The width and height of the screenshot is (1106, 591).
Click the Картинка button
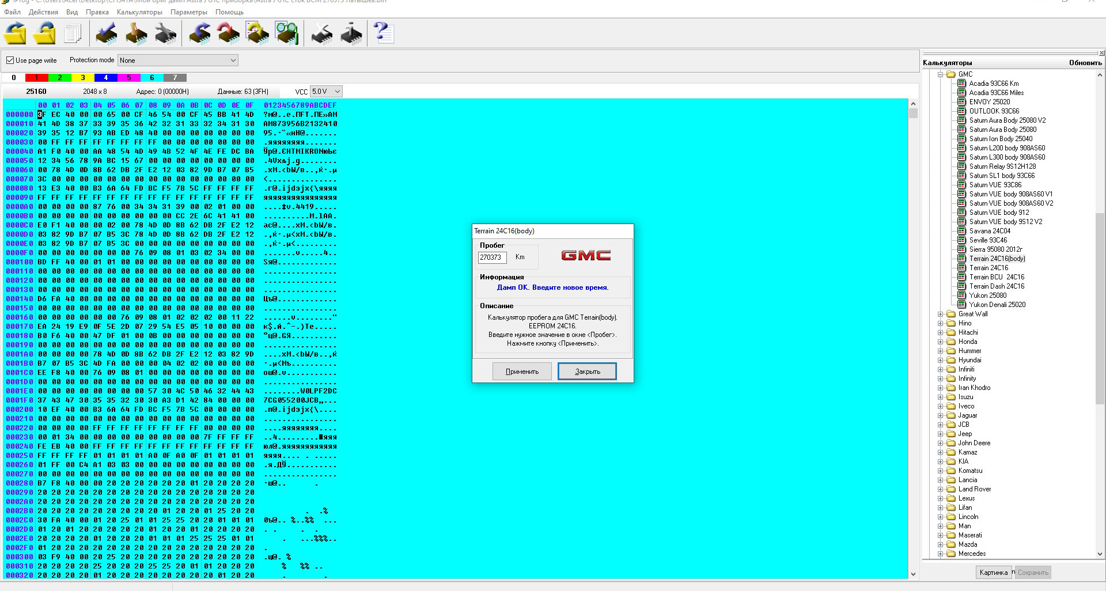(x=994, y=573)
